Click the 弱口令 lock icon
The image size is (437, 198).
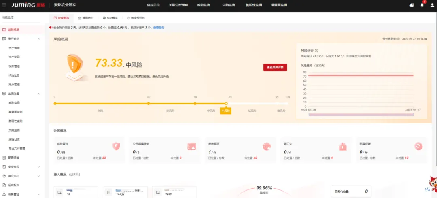pyautogui.click(x=343, y=146)
